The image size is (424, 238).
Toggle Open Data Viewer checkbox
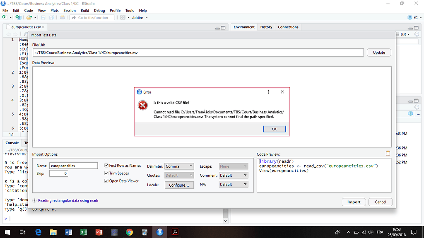click(x=106, y=181)
